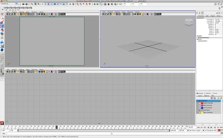Viewport: 223px width, 138px height.
Task: Open Shading menu in perspective viewport
Action: (110, 12)
